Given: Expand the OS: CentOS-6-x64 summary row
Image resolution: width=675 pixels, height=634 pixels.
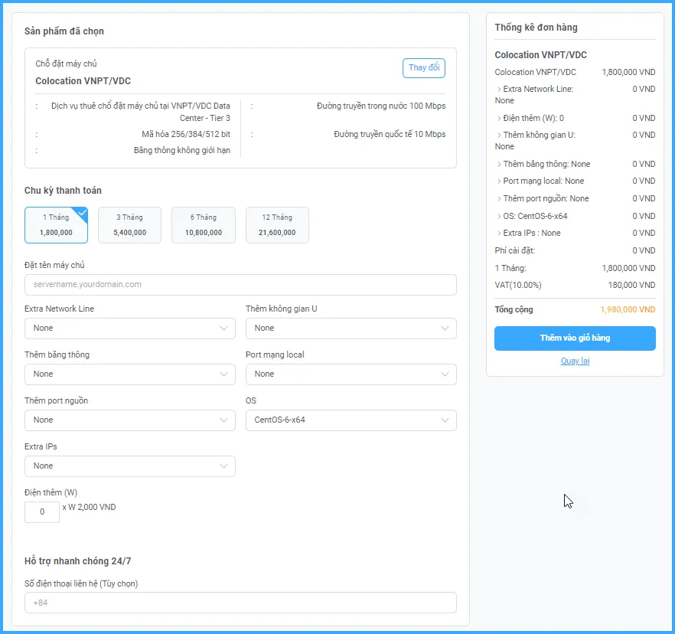Looking at the screenshot, I should [499, 217].
